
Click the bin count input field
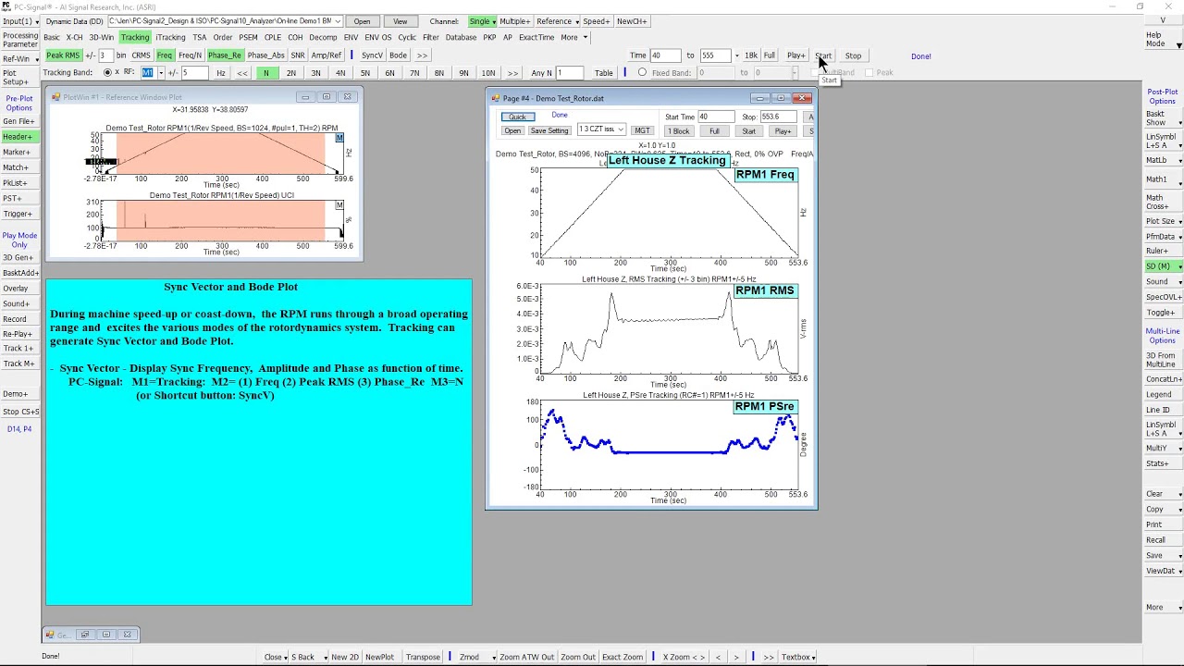[x=105, y=55]
